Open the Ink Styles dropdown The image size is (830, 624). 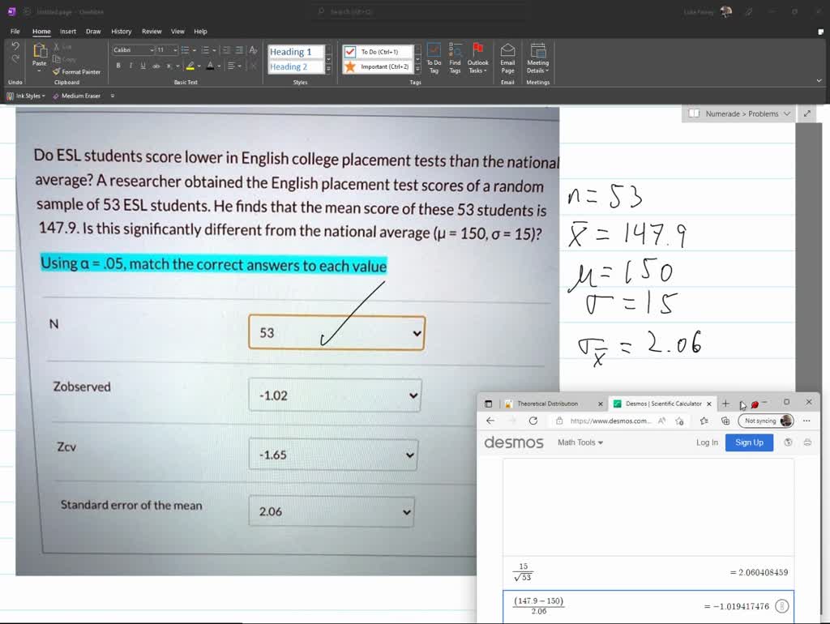click(25, 96)
